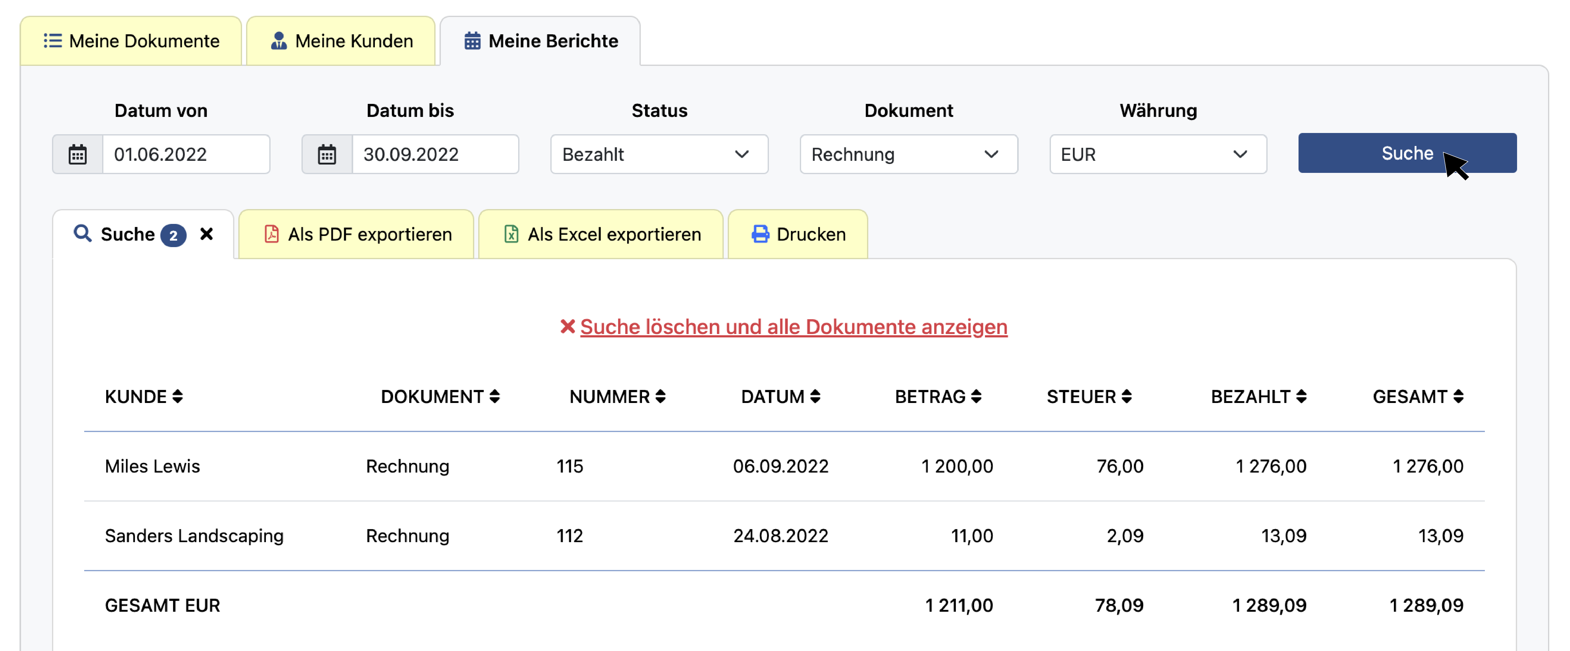Screen dimensions: 1570x651
Task: Sort table by DATUM column
Action: (781, 396)
